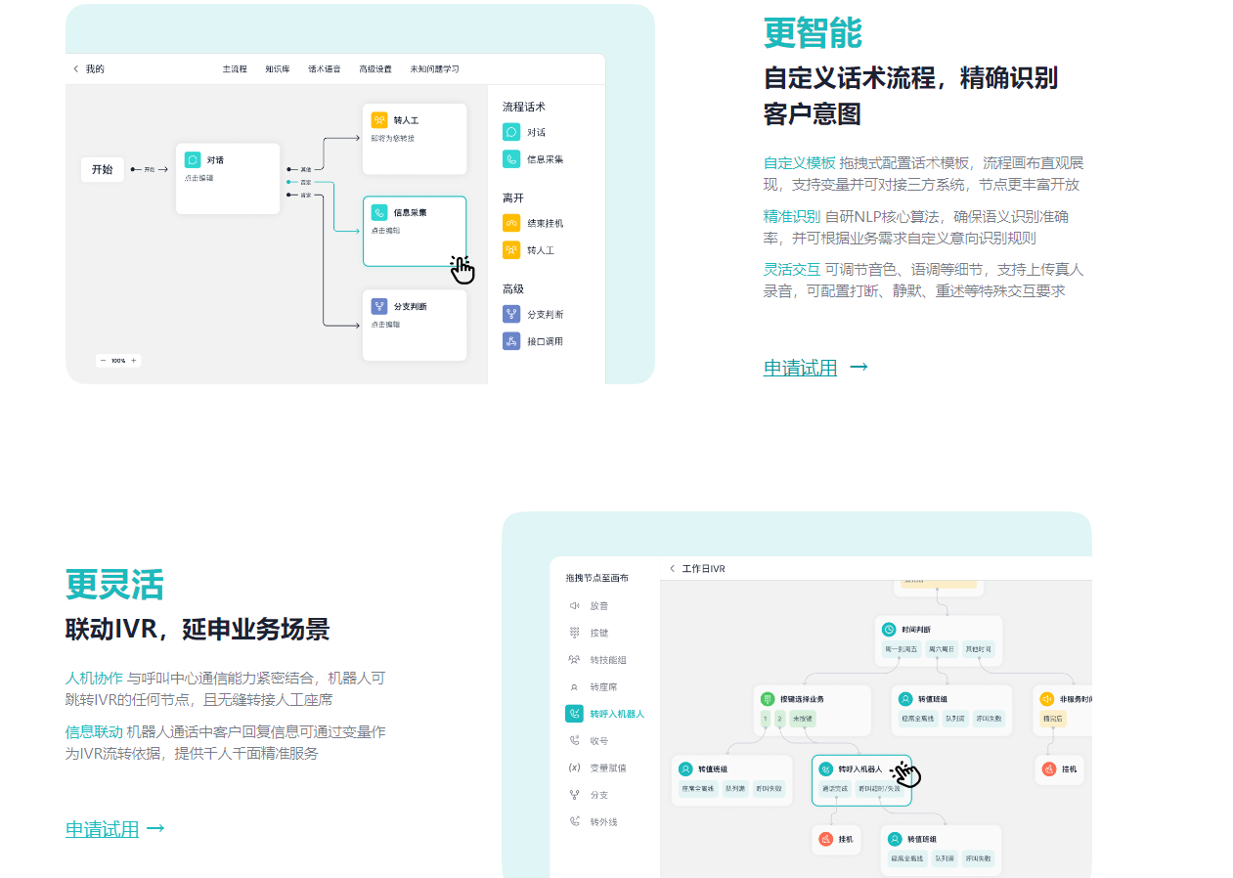The width and height of the screenshot is (1233, 878).
Task: Click key chip 2 in 按键选择业务
Action: pos(779,719)
